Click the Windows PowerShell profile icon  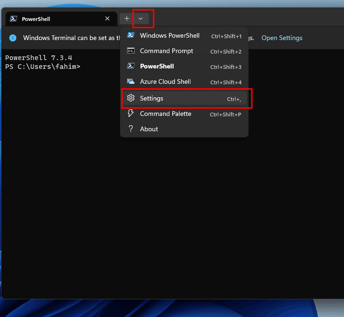131,35
